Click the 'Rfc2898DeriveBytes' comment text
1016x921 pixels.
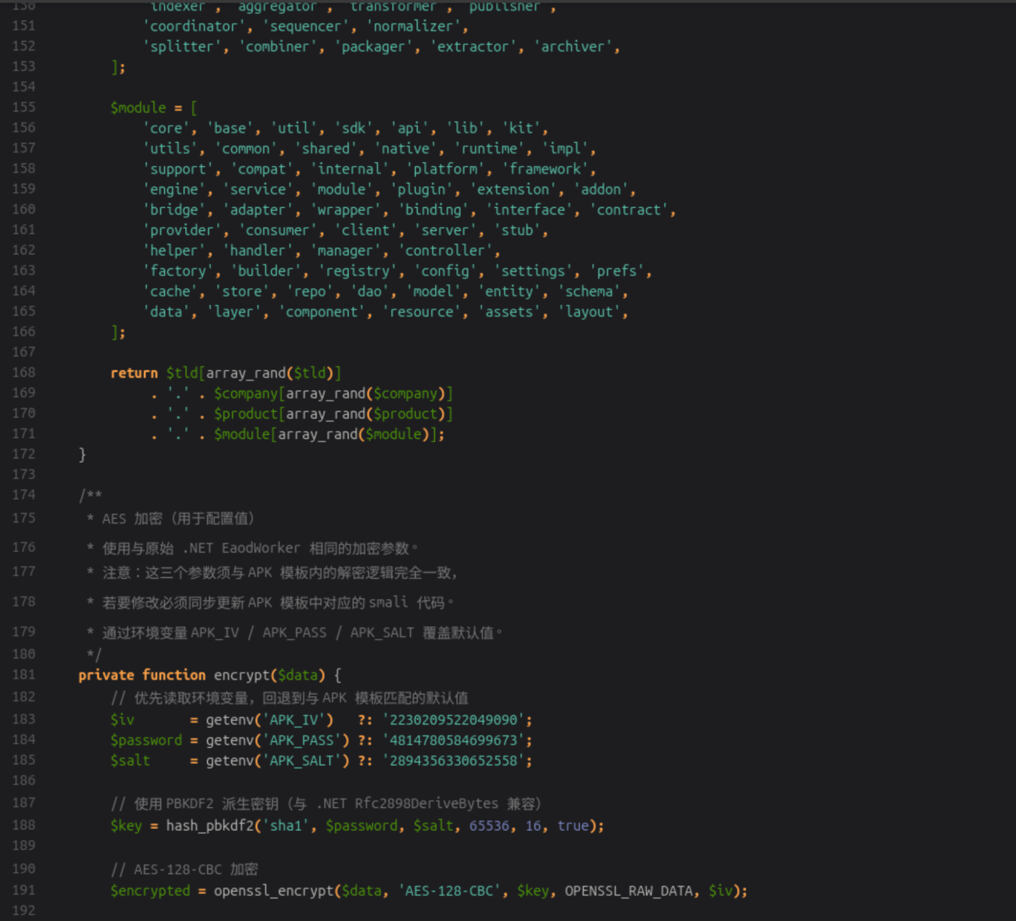[x=426, y=803]
